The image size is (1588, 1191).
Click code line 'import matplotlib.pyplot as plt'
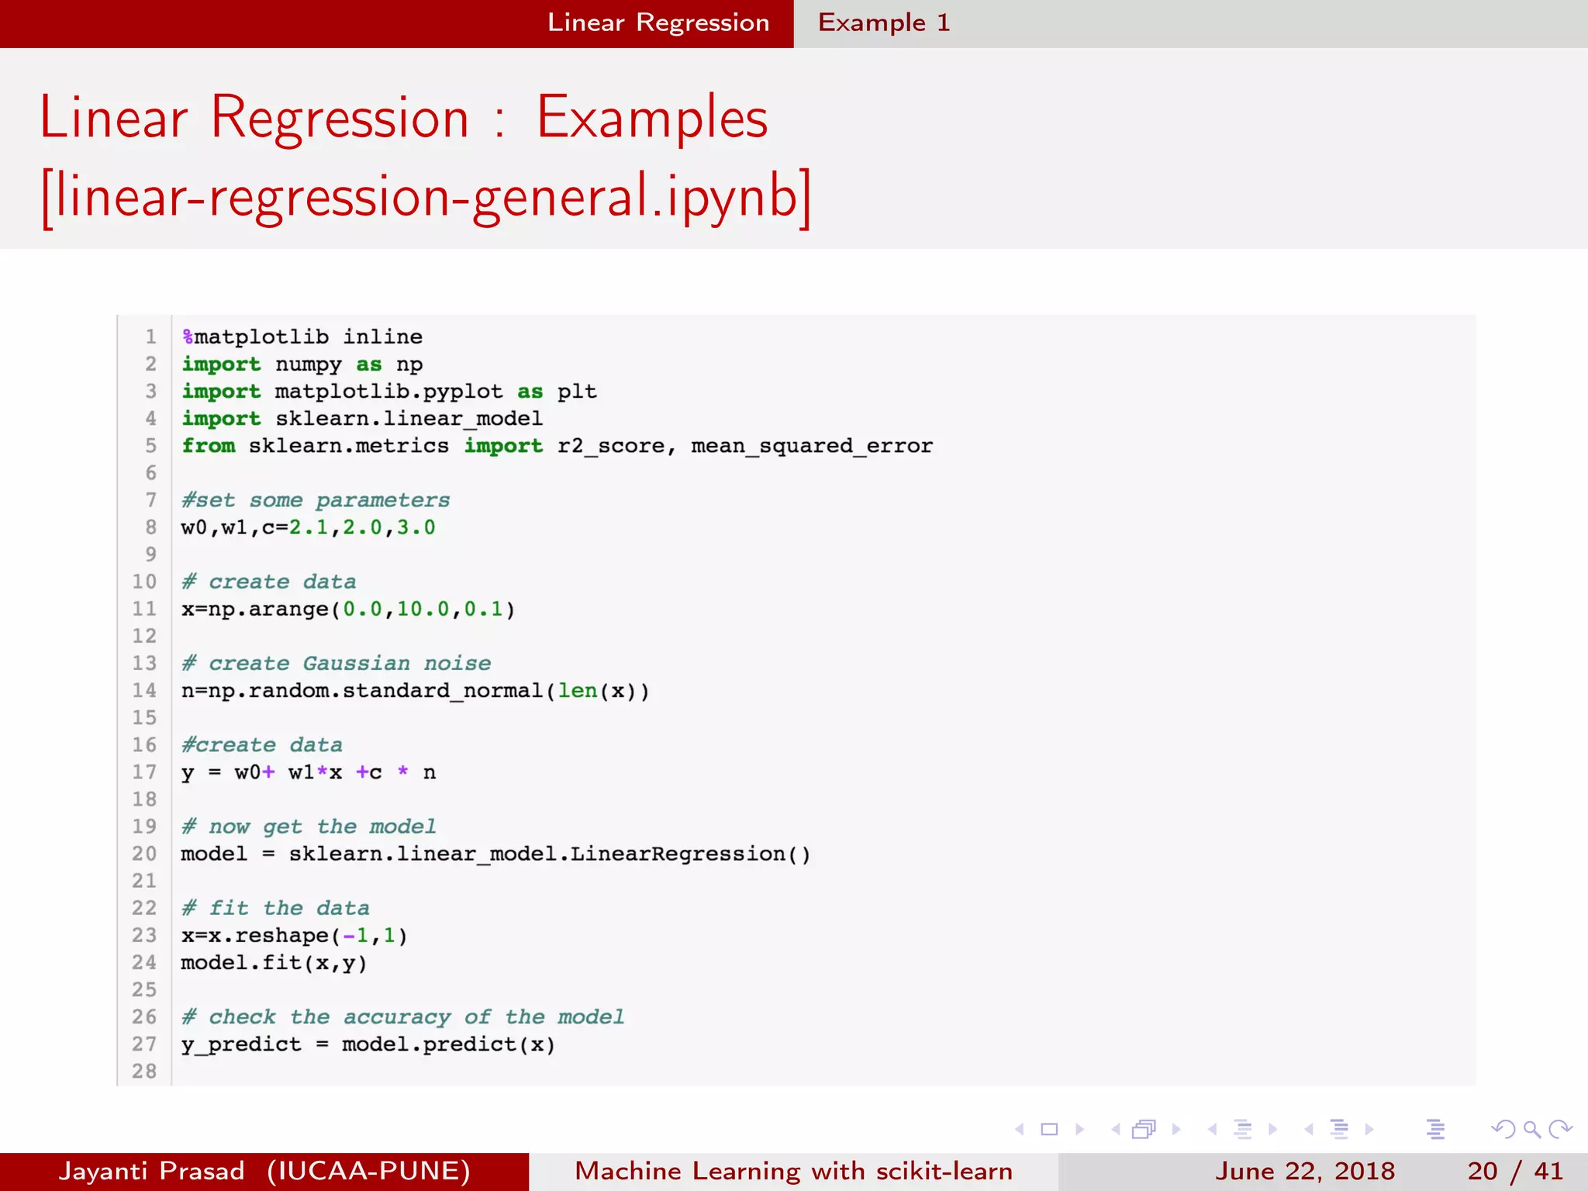click(389, 392)
